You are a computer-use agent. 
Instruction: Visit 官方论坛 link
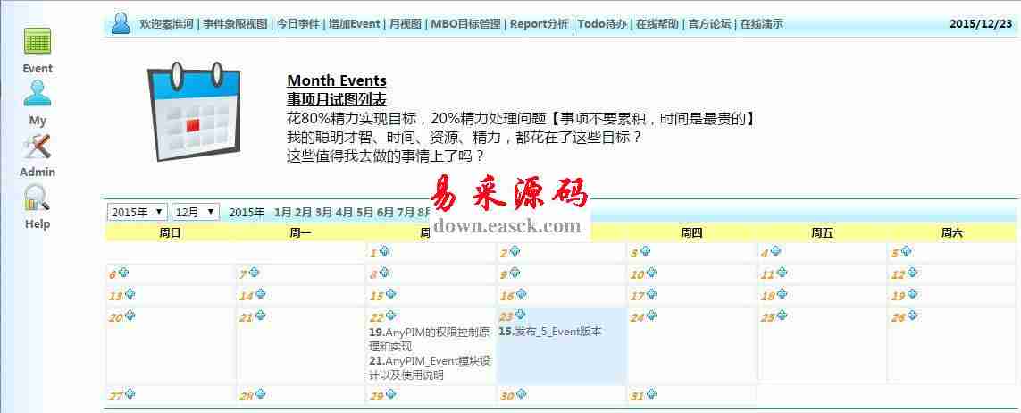click(710, 24)
